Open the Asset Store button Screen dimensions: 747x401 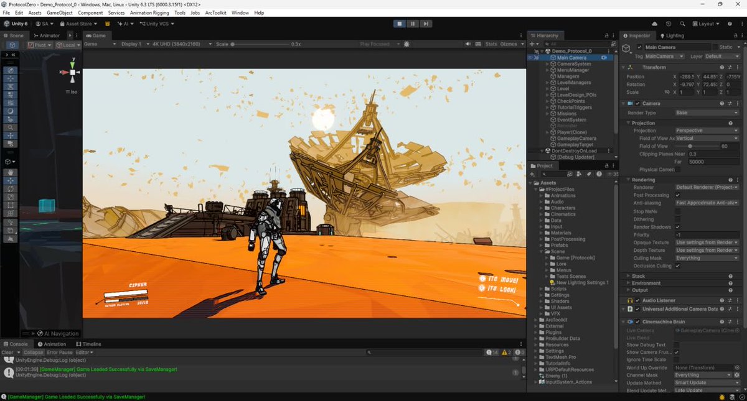tap(77, 24)
